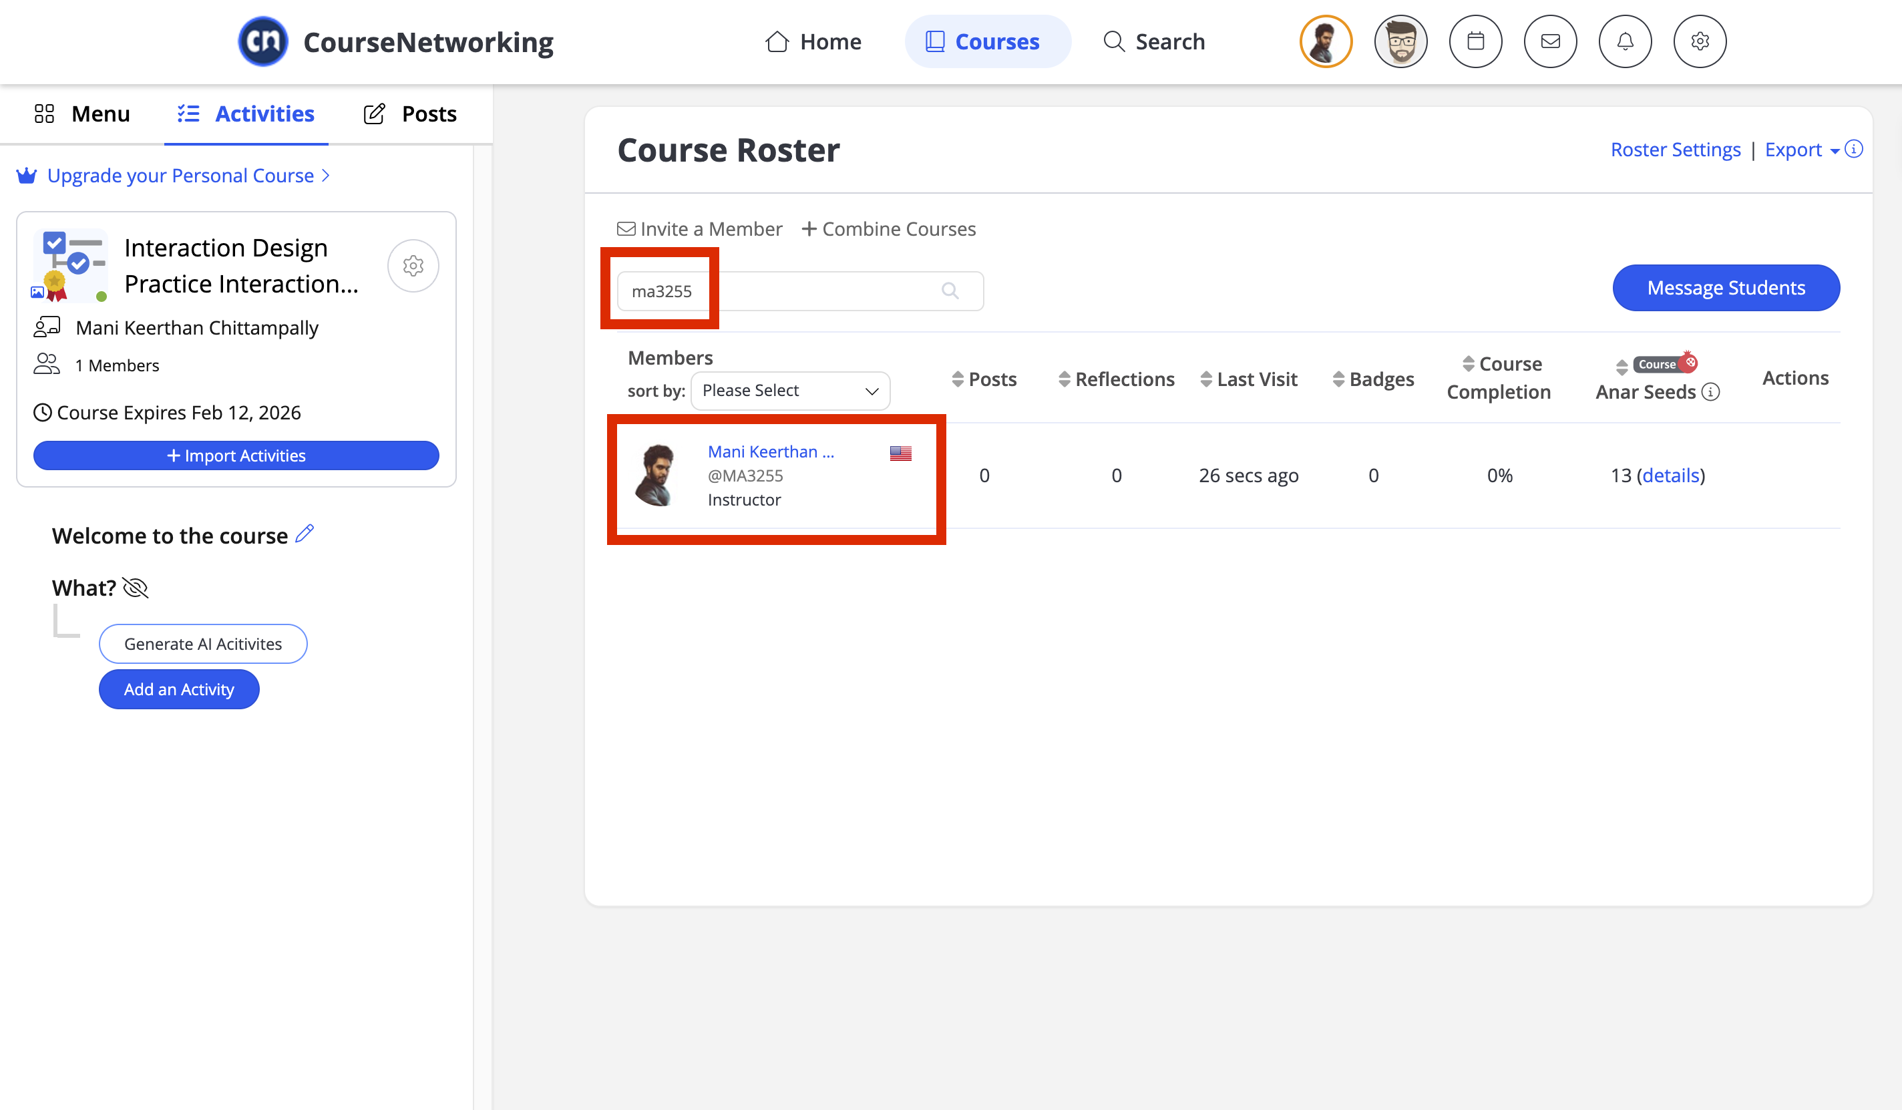Screen dimensions: 1902x1110
Task: Go to the Home page
Action: (x=813, y=41)
